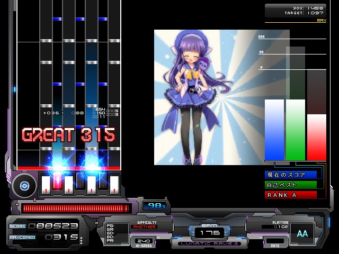The image size is (339, 254).
Task: Click the YOU: 1458 score text
Action: (308, 8)
